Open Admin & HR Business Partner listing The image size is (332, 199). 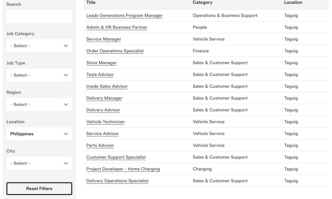[x=117, y=27]
